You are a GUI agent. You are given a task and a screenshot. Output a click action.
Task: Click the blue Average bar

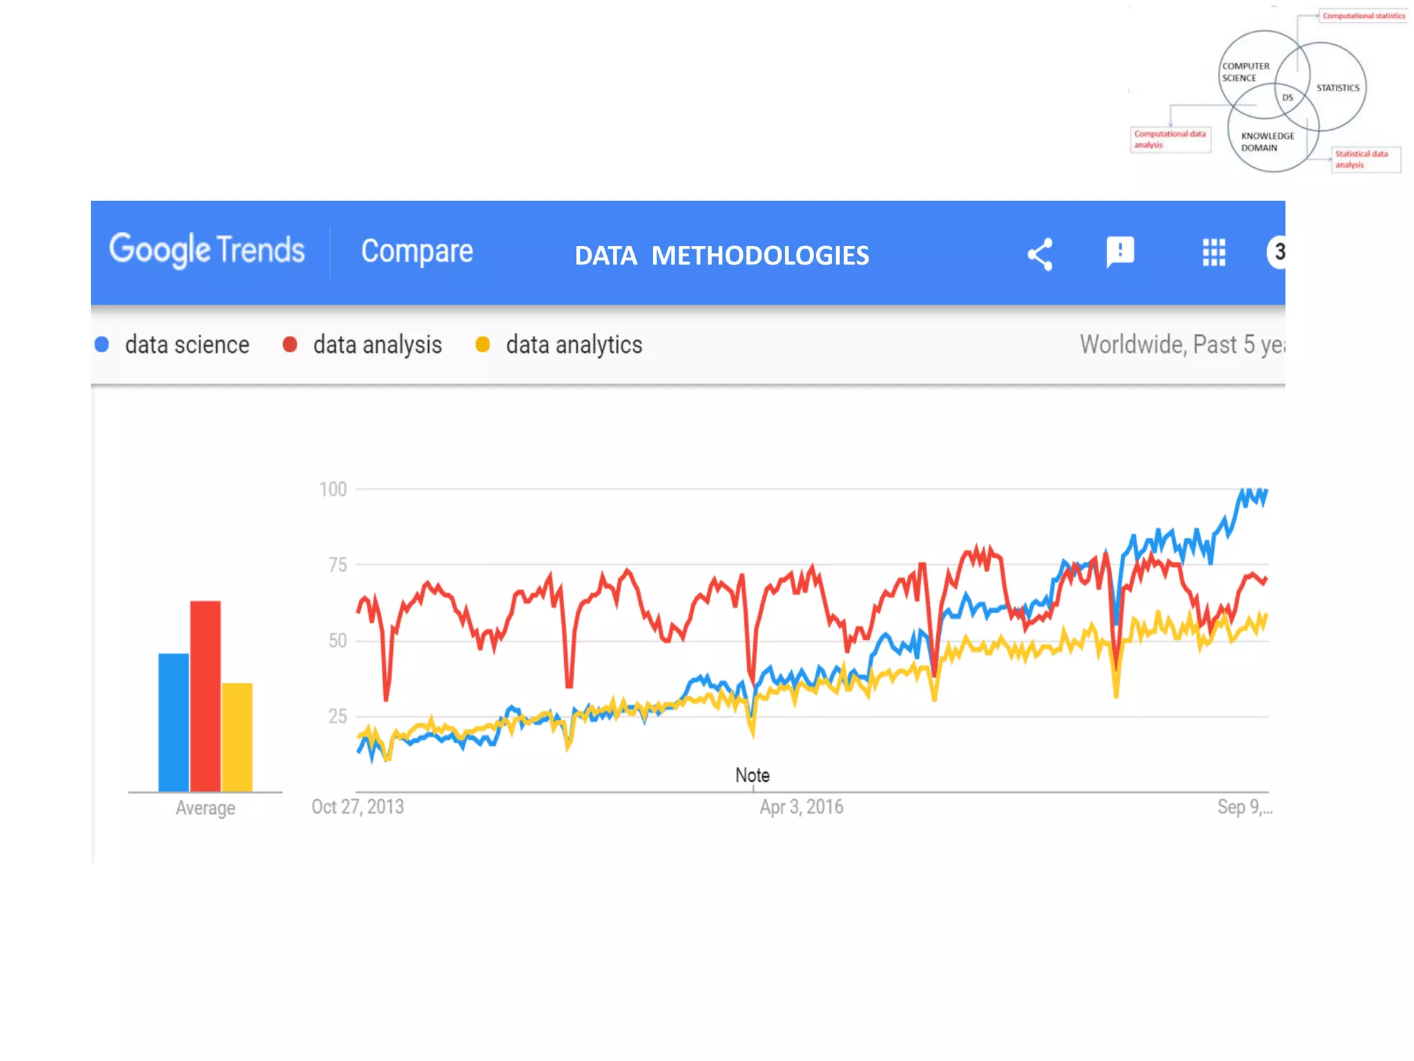(x=173, y=722)
